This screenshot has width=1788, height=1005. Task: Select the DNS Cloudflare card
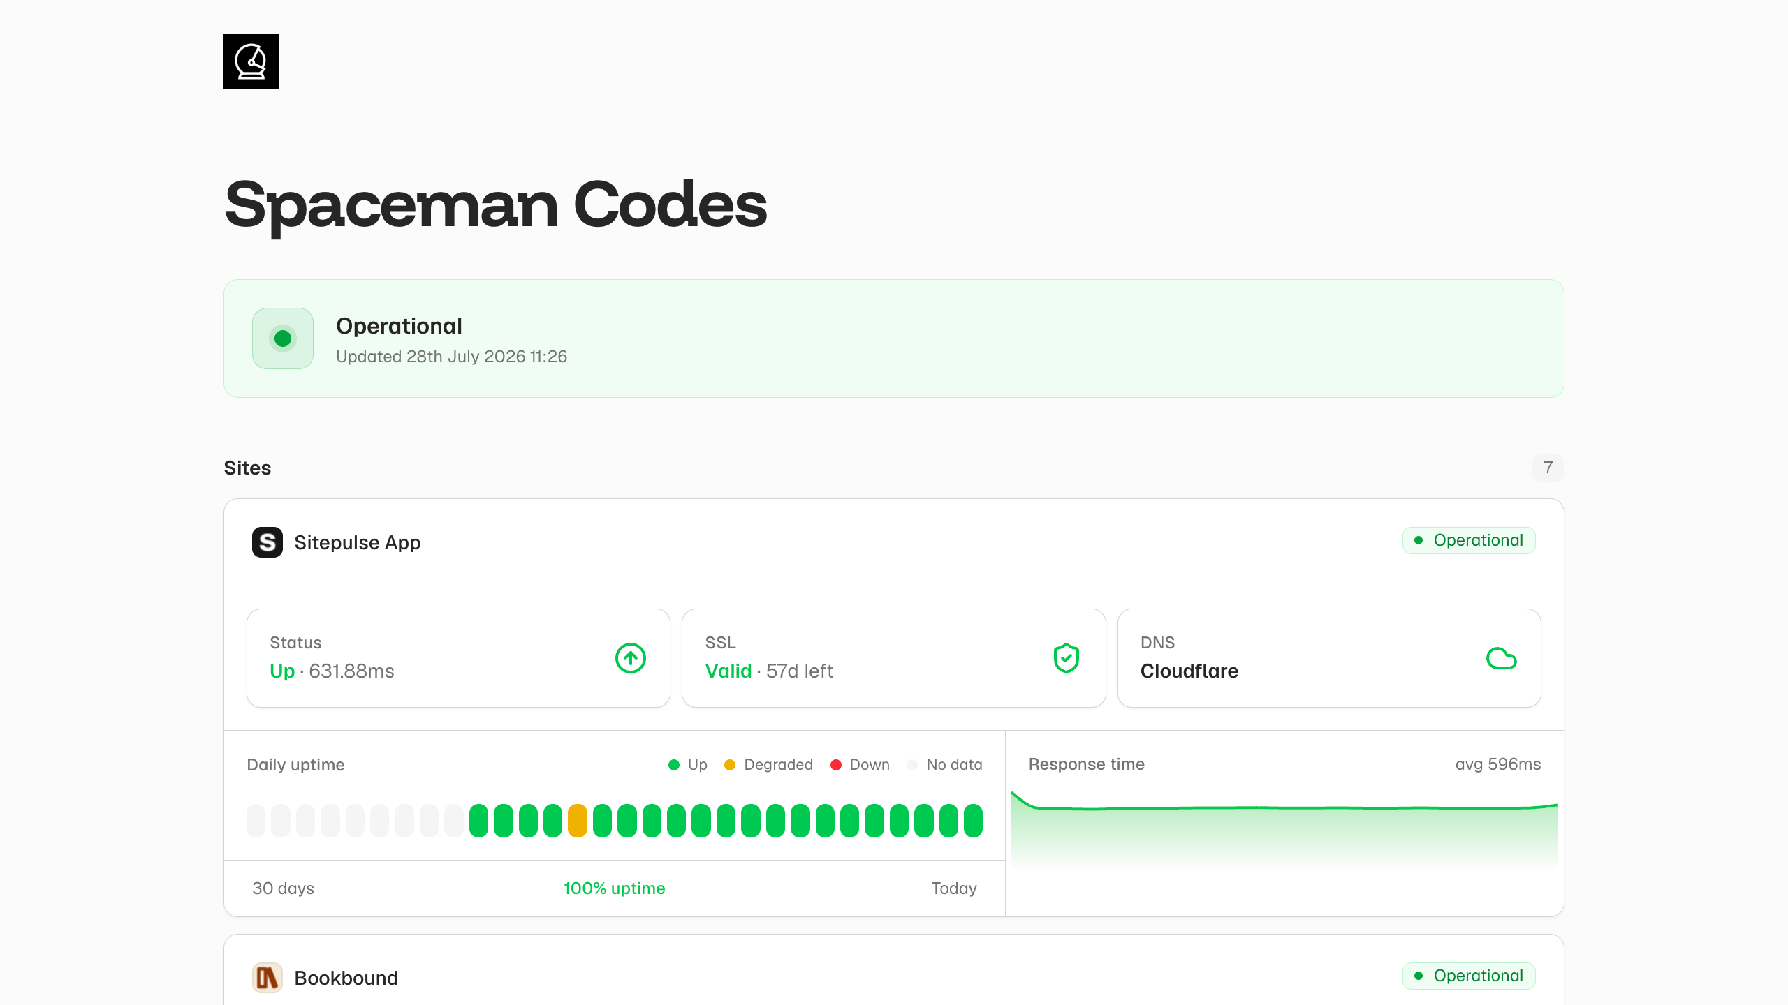tap(1329, 658)
